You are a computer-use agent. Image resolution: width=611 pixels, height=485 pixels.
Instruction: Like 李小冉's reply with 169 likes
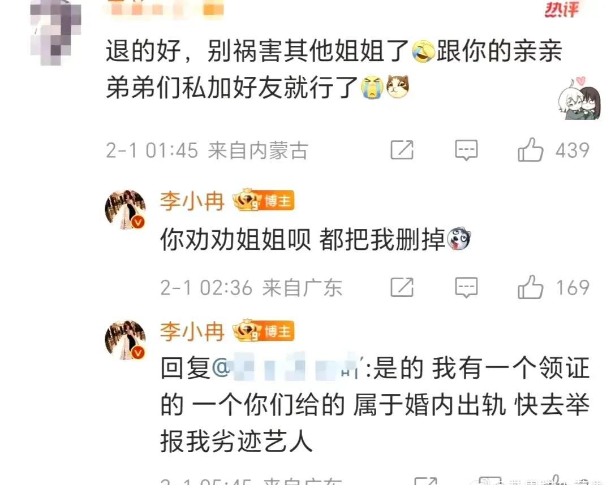click(x=530, y=287)
